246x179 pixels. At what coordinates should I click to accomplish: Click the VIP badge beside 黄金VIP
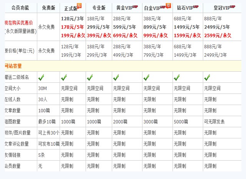point(135,7)
